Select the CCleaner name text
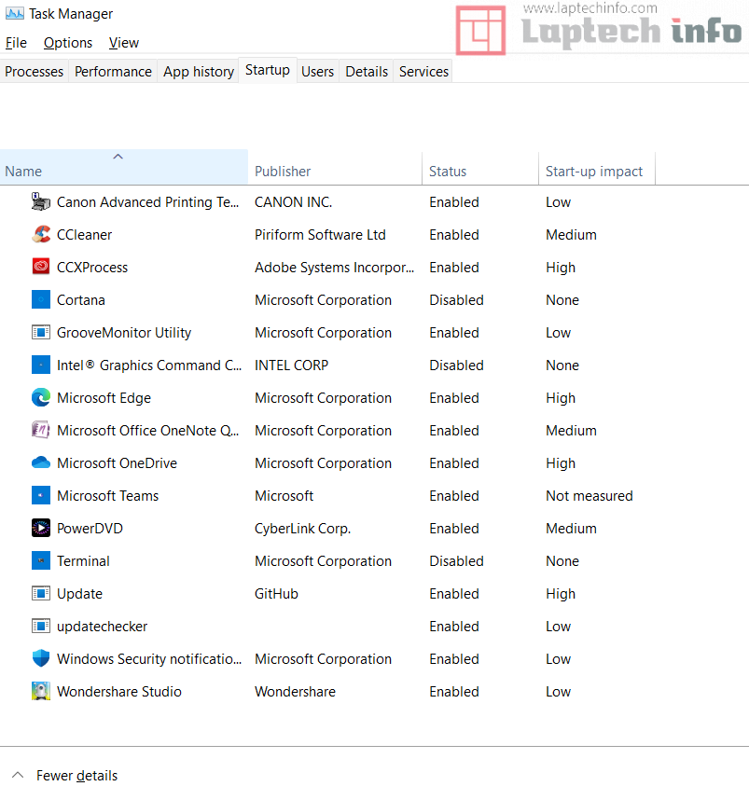 84,235
